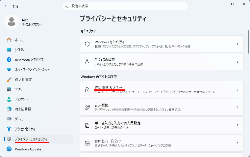Minimize the settings window

click(221, 4)
